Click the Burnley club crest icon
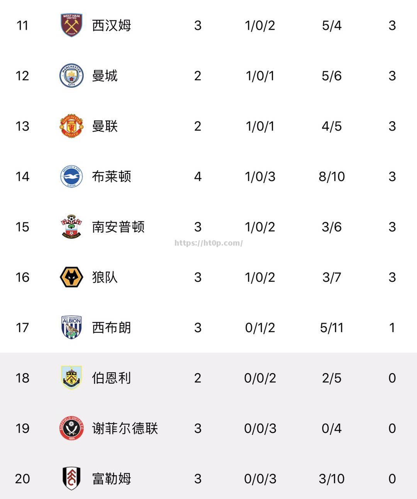The width and height of the screenshot is (417, 499). tap(71, 378)
